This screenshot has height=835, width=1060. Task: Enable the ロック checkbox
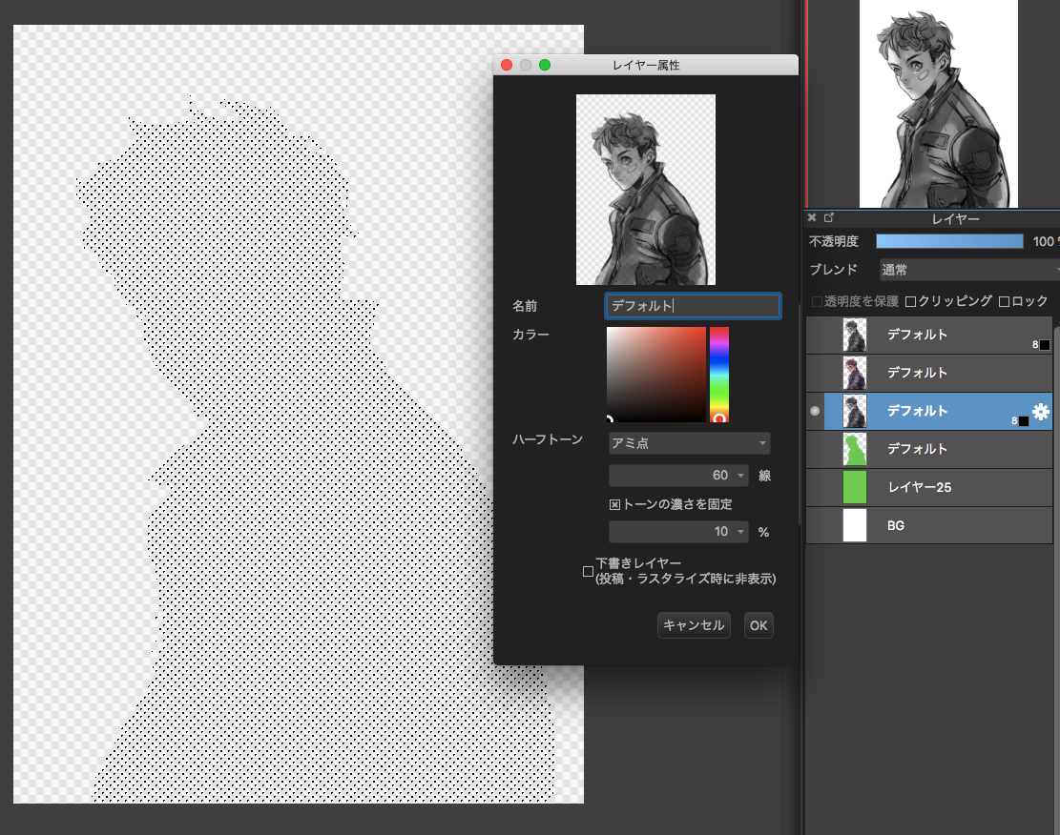(1003, 301)
